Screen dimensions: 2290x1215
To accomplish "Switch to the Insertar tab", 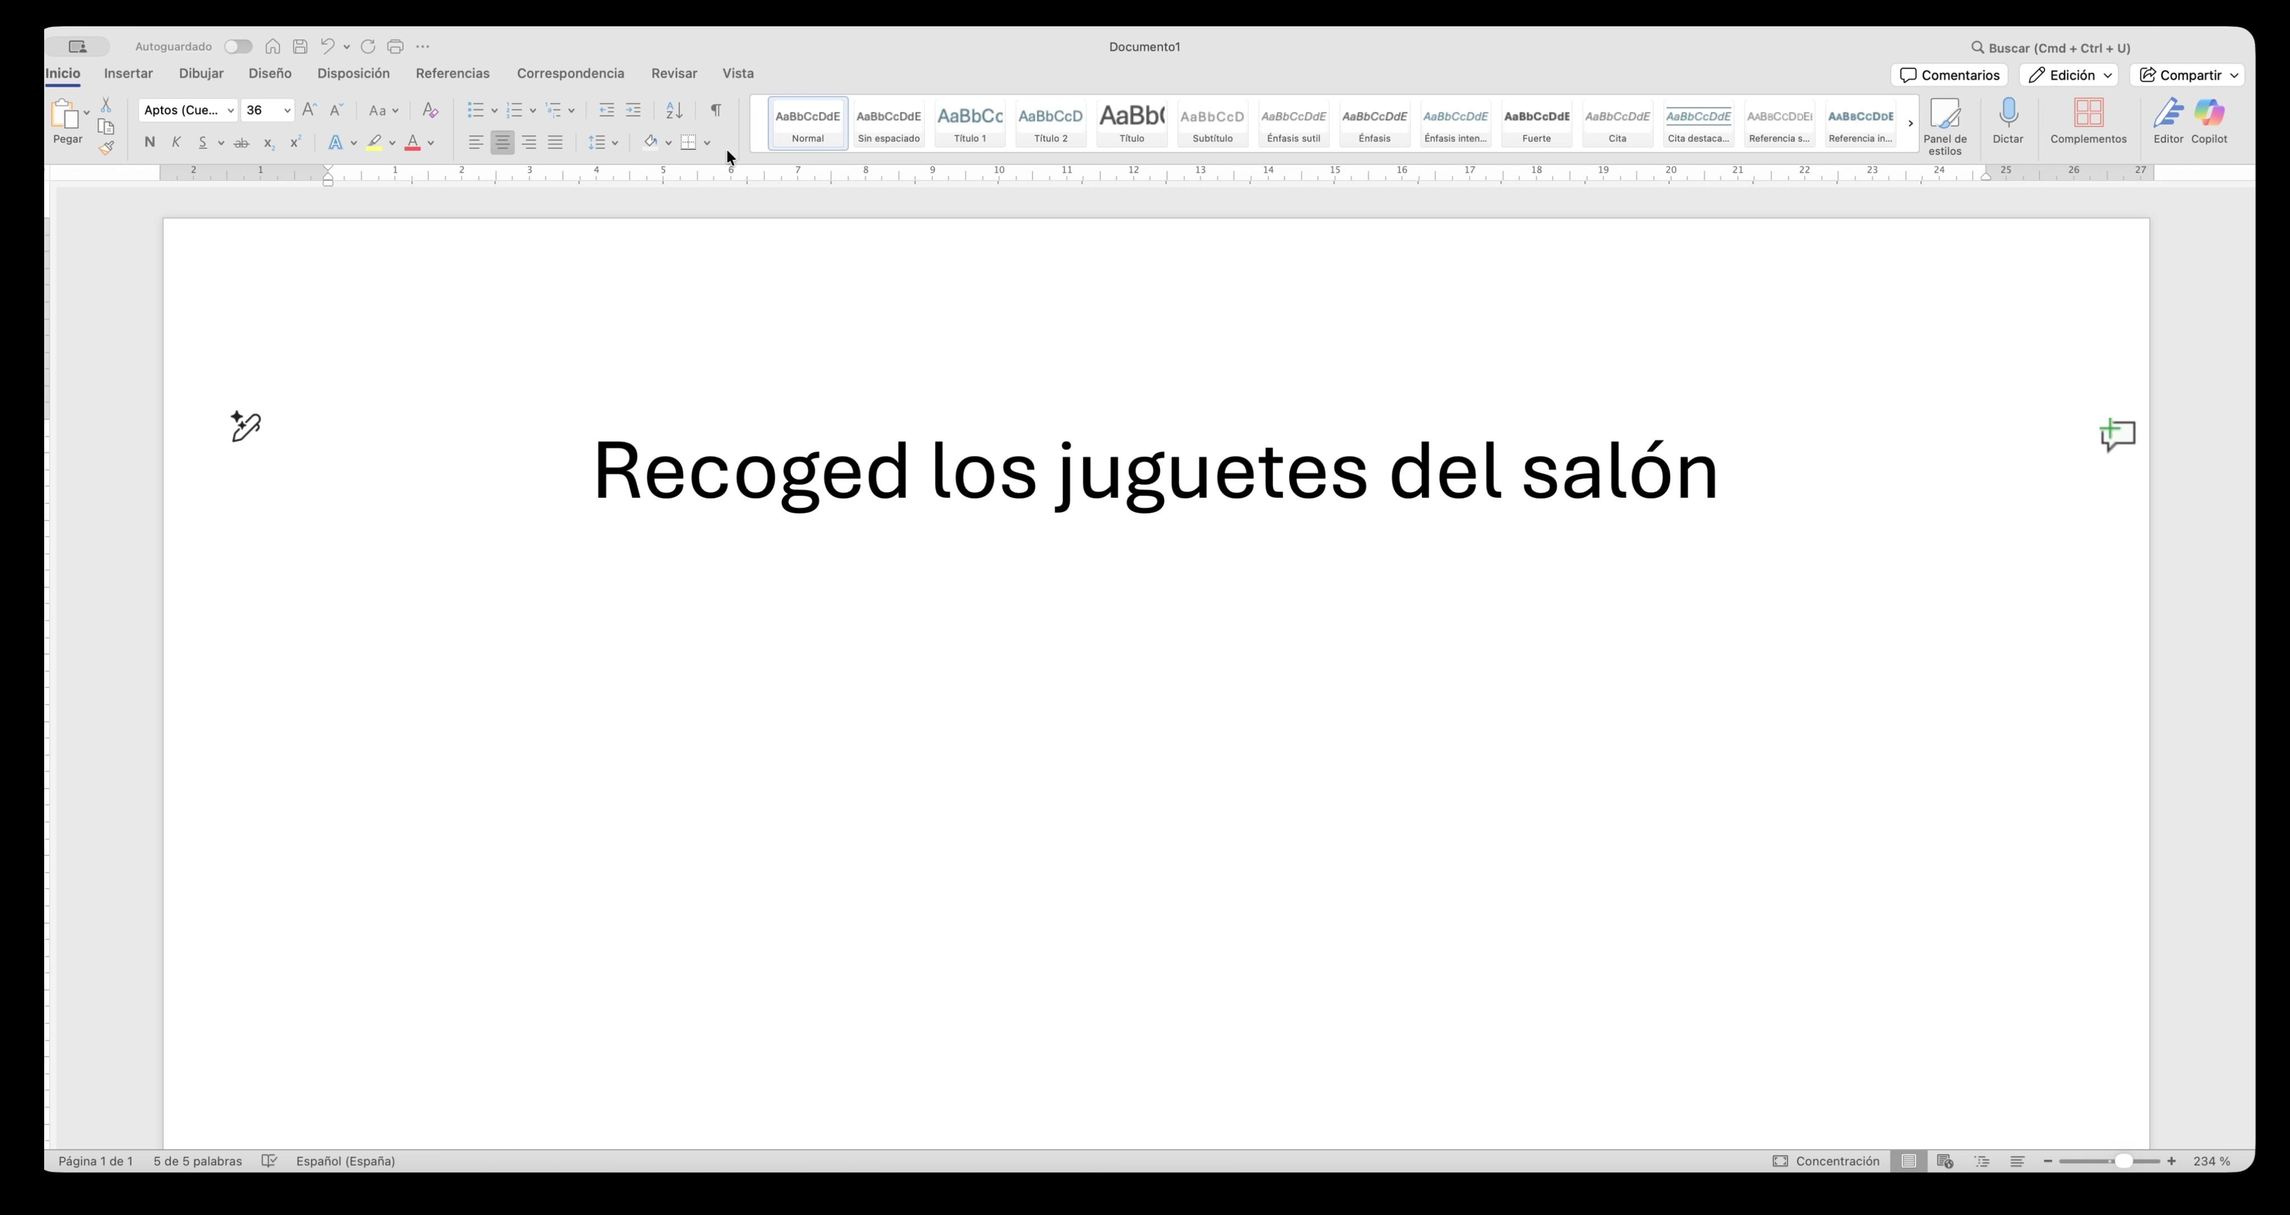I will (x=128, y=73).
